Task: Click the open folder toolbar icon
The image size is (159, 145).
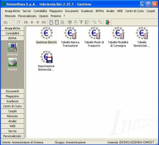Action: [6, 22]
